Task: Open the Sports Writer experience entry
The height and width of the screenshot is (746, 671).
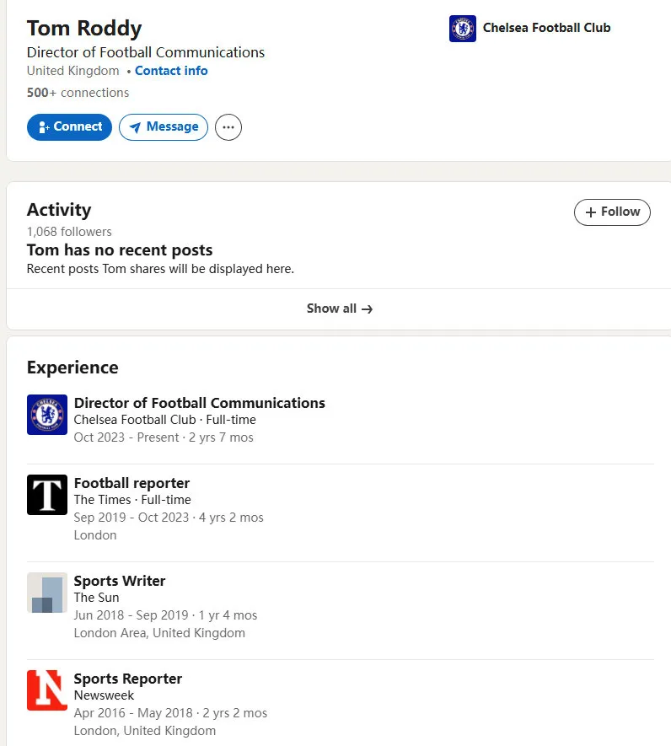Action: (120, 581)
